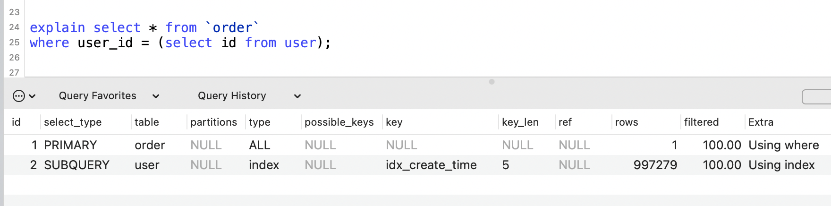This screenshot has width=831, height=206.
Task: Sort by the select_type column header
Action: (73, 122)
